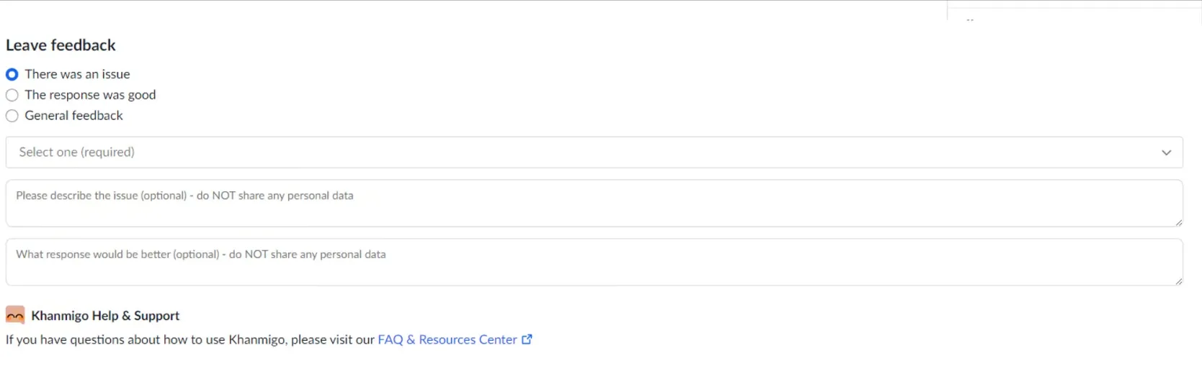Screen dimensions: 1202x371
Task: Click the "do NOT share any personal data" issue placeholder
Action: click(275, 196)
